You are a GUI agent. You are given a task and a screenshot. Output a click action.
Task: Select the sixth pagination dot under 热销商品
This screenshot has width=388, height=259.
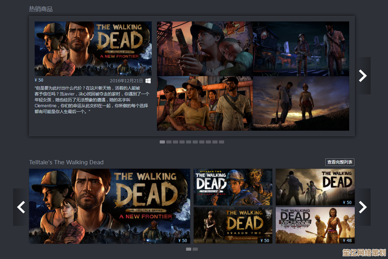coord(195,142)
